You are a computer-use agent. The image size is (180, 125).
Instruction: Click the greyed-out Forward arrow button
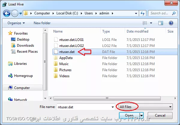coord(15,13)
